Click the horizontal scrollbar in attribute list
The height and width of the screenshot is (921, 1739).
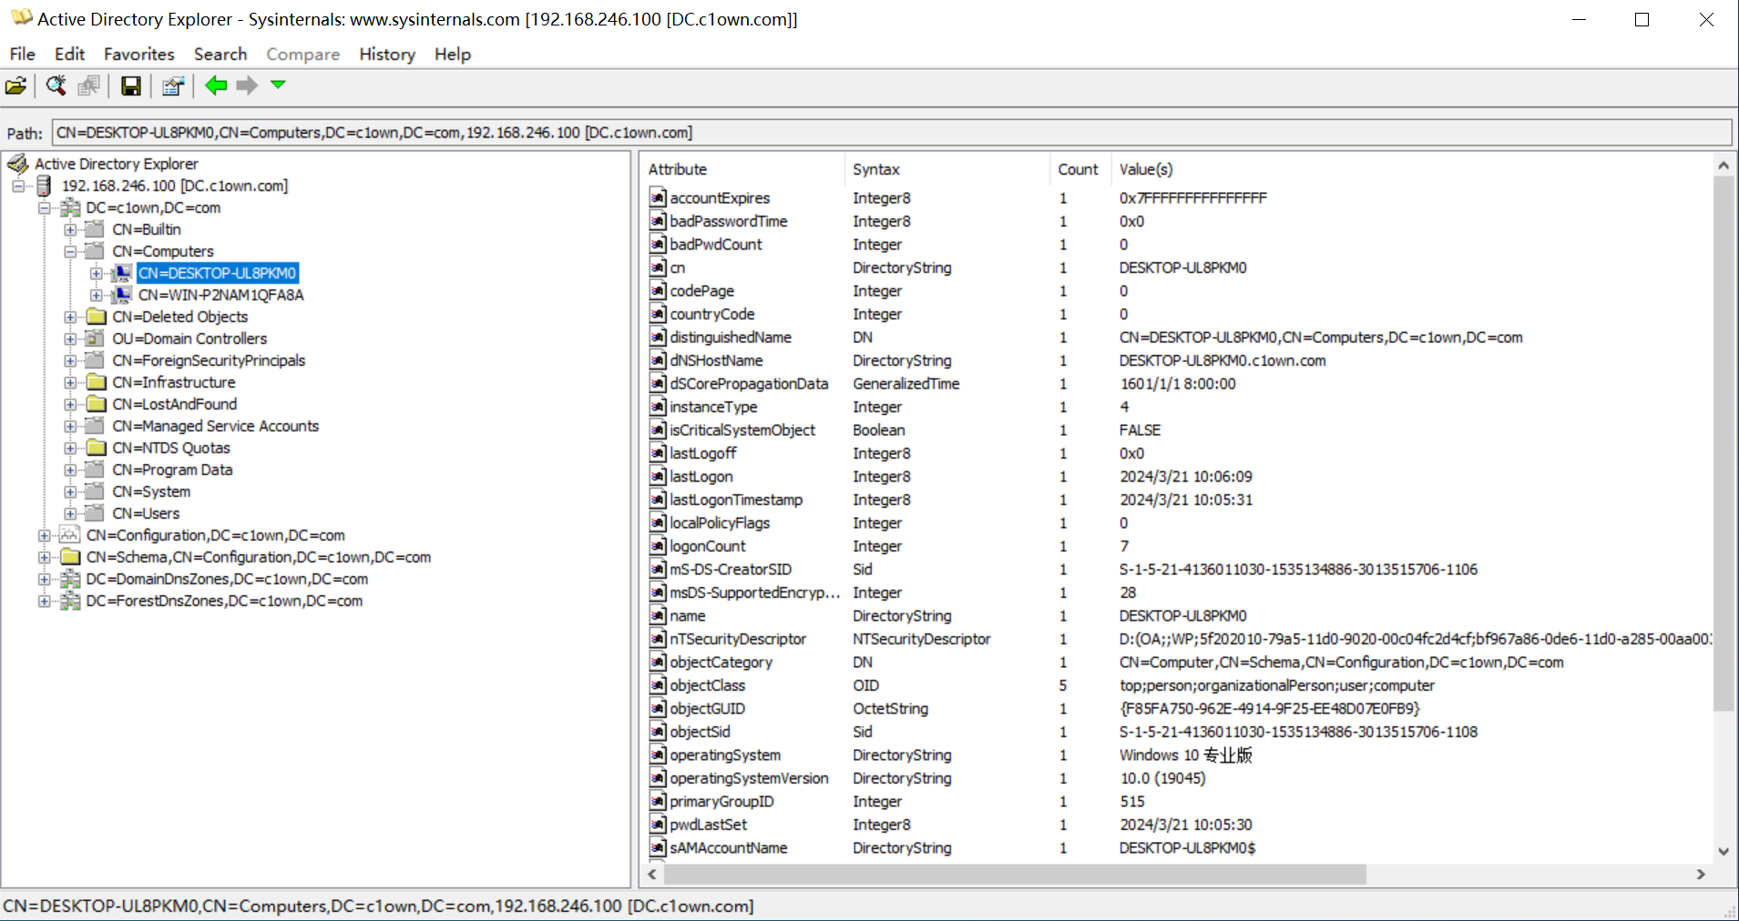coord(1014,875)
